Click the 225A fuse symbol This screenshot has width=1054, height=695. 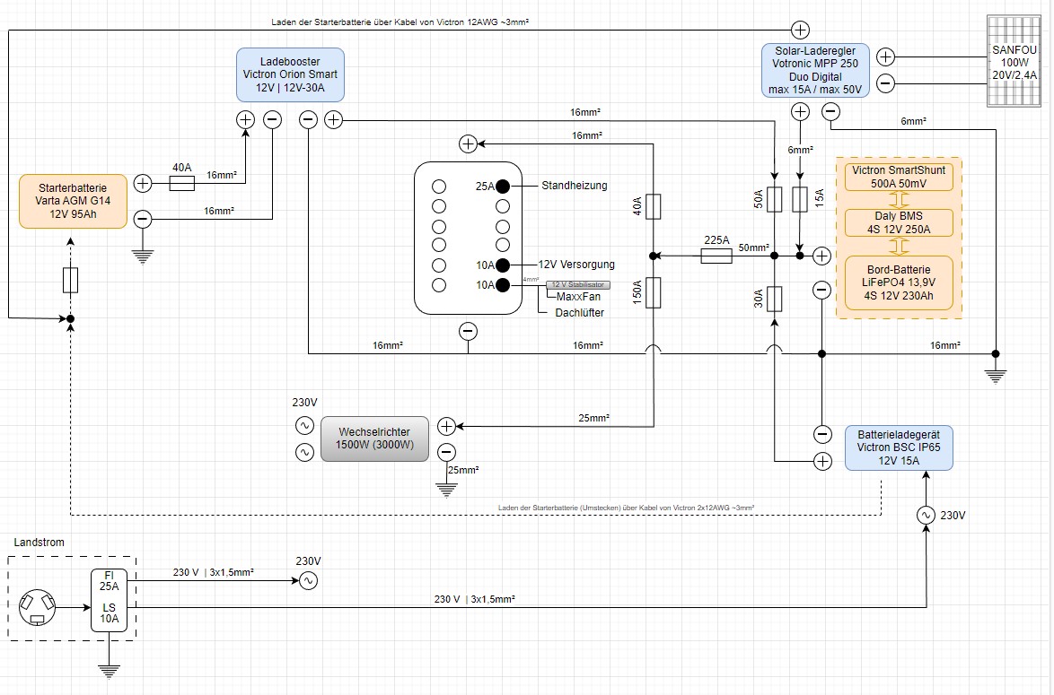click(x=716, y=256)
